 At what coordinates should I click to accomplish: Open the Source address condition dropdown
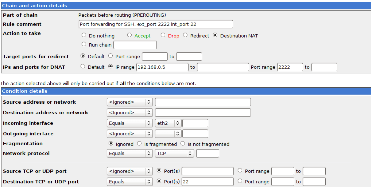[x=129, y=102]
